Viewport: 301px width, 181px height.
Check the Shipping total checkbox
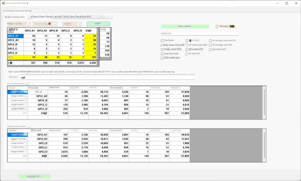coord(162,41)
